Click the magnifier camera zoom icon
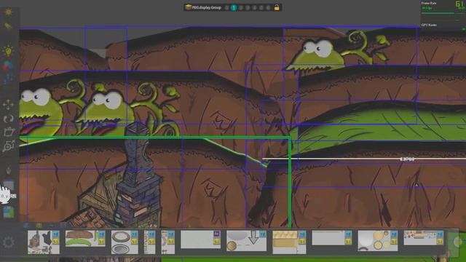 click(x=8, y=146)
